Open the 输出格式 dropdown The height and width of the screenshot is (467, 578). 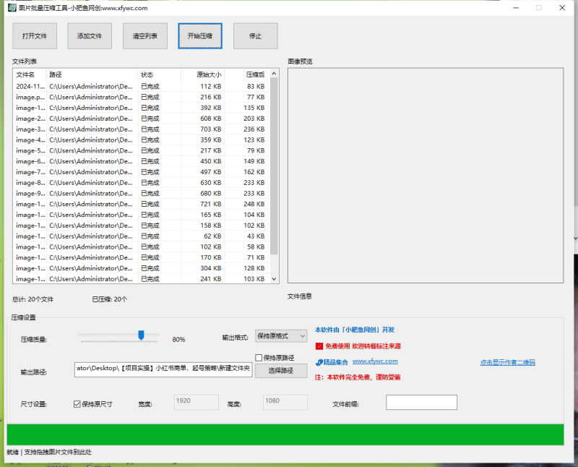281,336
